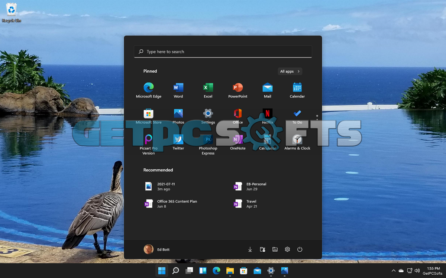Switch to Photos on the taskbar
The image size is (446, 278).
click(x=285, y=271)
